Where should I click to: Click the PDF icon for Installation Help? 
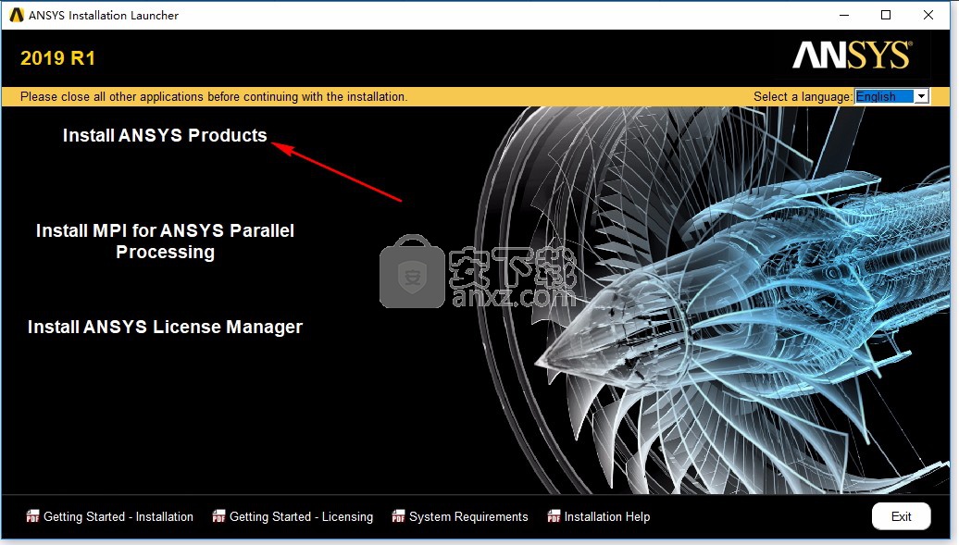(x=554, y=517)
